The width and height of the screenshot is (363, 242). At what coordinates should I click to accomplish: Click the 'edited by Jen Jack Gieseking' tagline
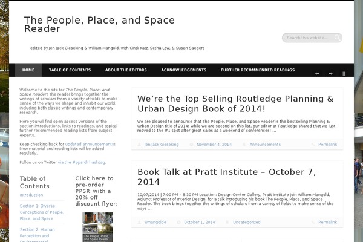click(x=117, y=48)
